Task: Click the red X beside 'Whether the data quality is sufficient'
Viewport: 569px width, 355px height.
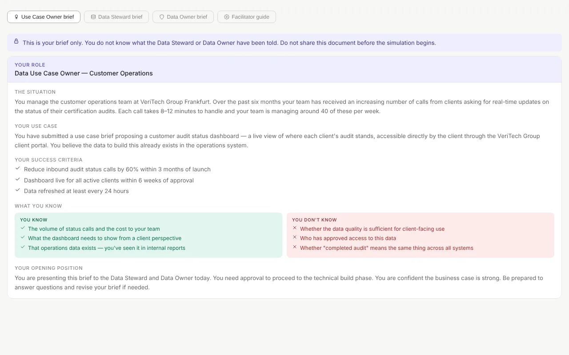Action: coord(294,228)
